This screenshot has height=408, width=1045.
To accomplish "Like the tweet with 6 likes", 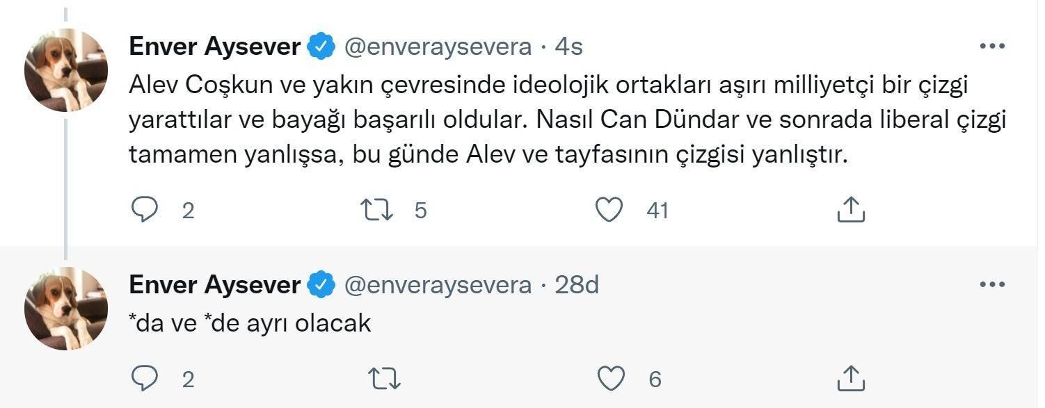I will click(x=610, y=379).
